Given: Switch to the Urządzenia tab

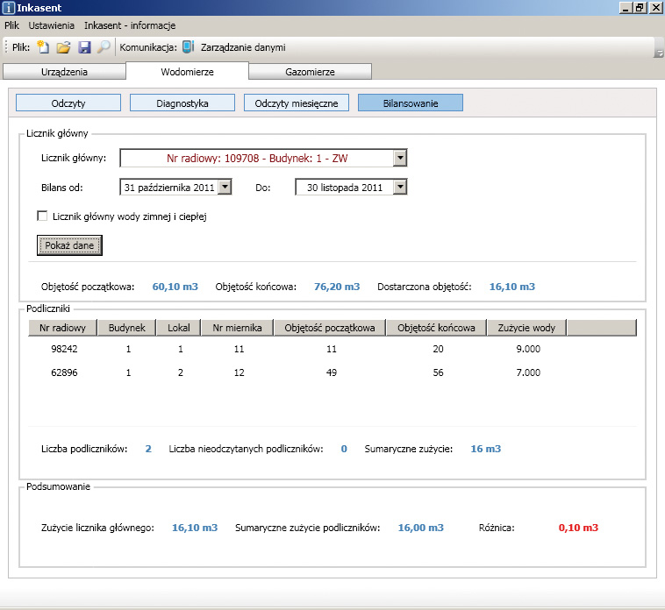Looking at the screenshot, I should [x=64, y=72].
